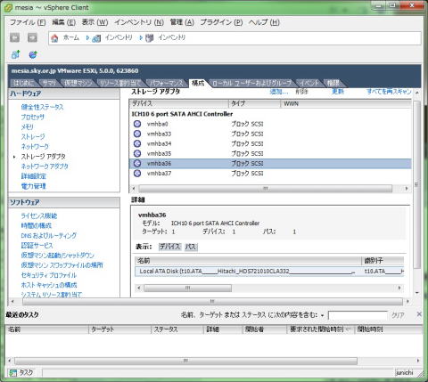Open 時間の構成 software link
This screenshot has height=382, width=428.
click(x=37, y=225)
